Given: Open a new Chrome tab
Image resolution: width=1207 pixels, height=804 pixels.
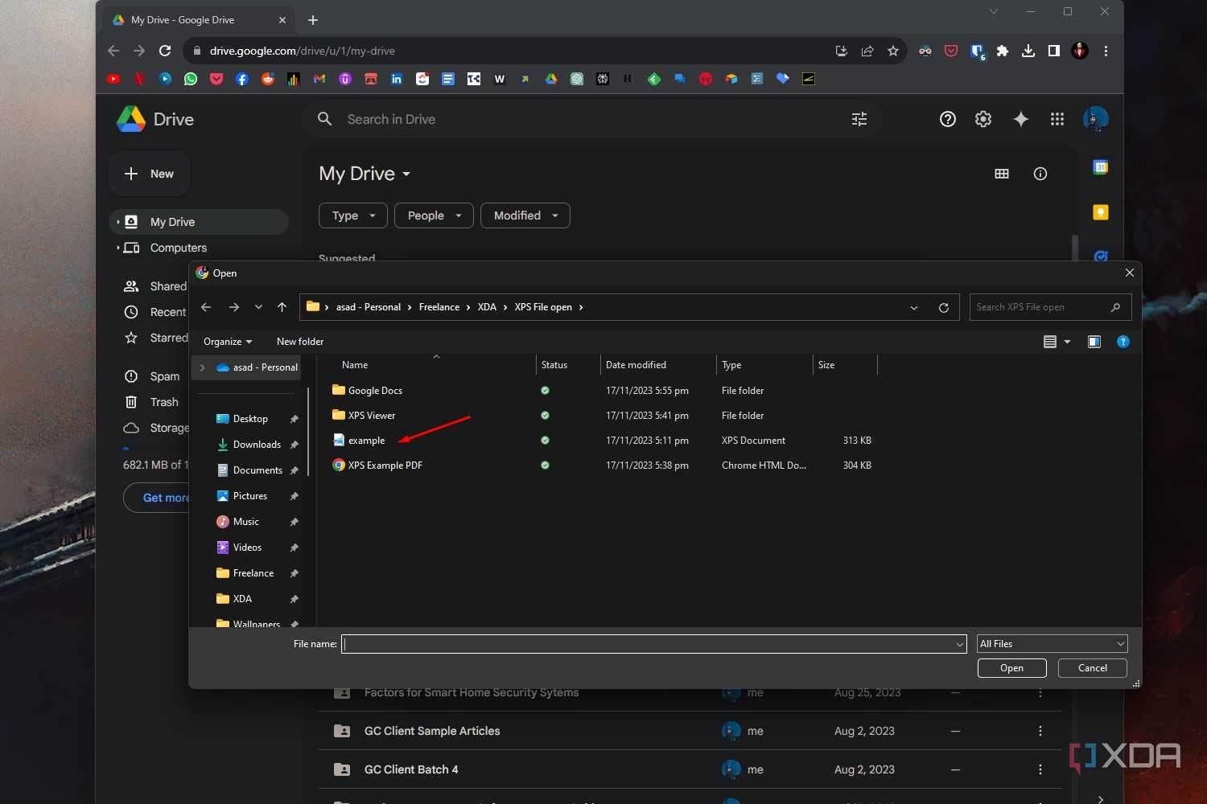Looking at the screenshot, I should point(313,20).
